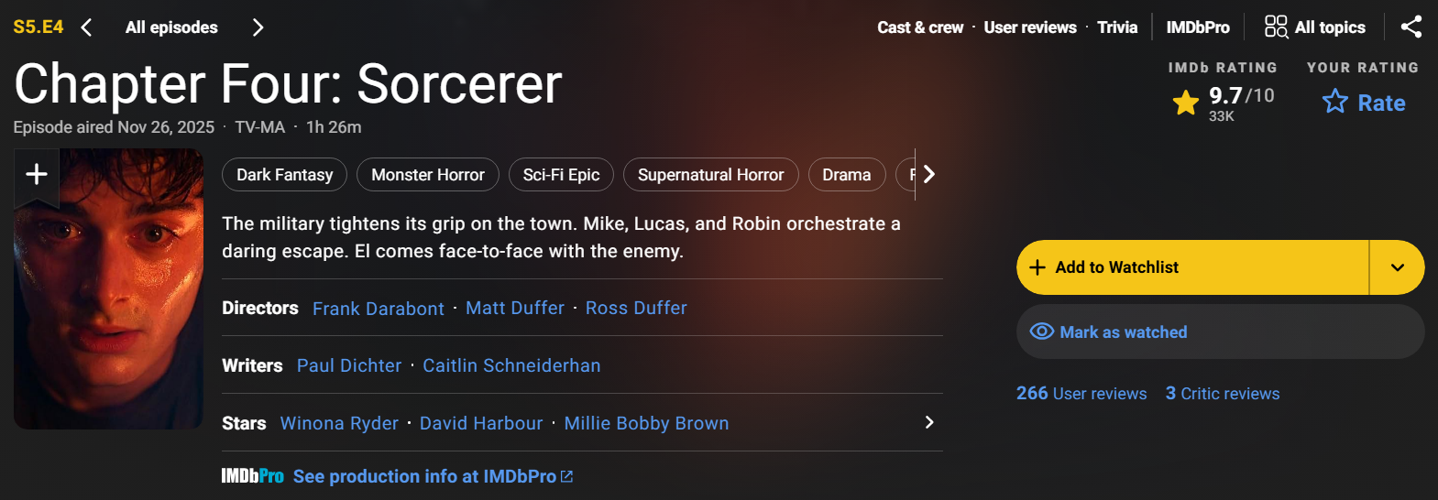This screenshot has height=500, width=1438.
Task: Open the Cast & crew section
Action: [x=919, y=27]
